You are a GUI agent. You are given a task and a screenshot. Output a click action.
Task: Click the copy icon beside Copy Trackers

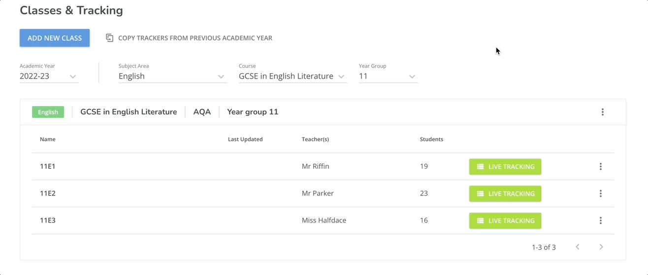point(110,38)
